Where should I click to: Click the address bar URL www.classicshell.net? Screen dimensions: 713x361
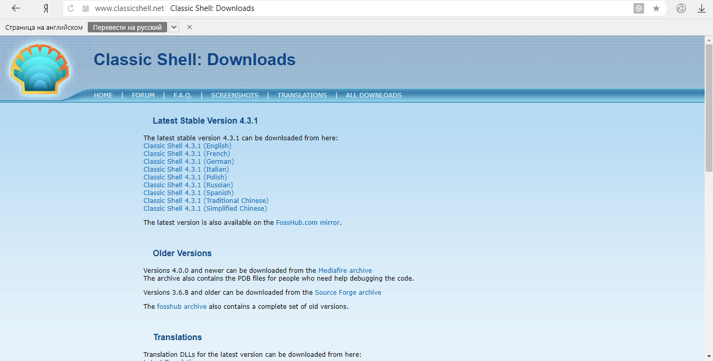coord(130,8)
